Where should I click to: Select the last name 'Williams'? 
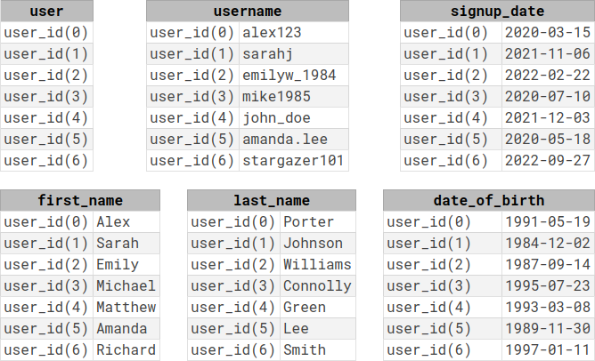click(x=318, y=265)
